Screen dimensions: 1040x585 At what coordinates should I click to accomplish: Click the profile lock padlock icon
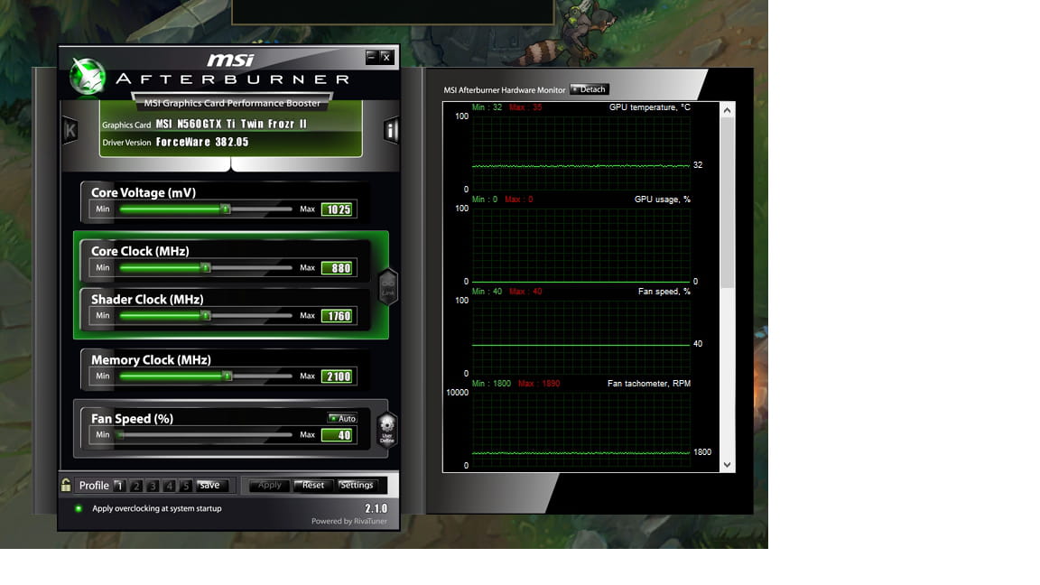click(66, 485)
